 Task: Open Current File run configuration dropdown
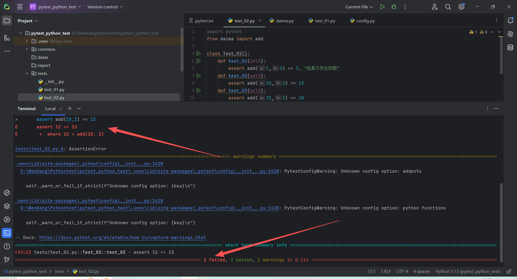[359, 7]
